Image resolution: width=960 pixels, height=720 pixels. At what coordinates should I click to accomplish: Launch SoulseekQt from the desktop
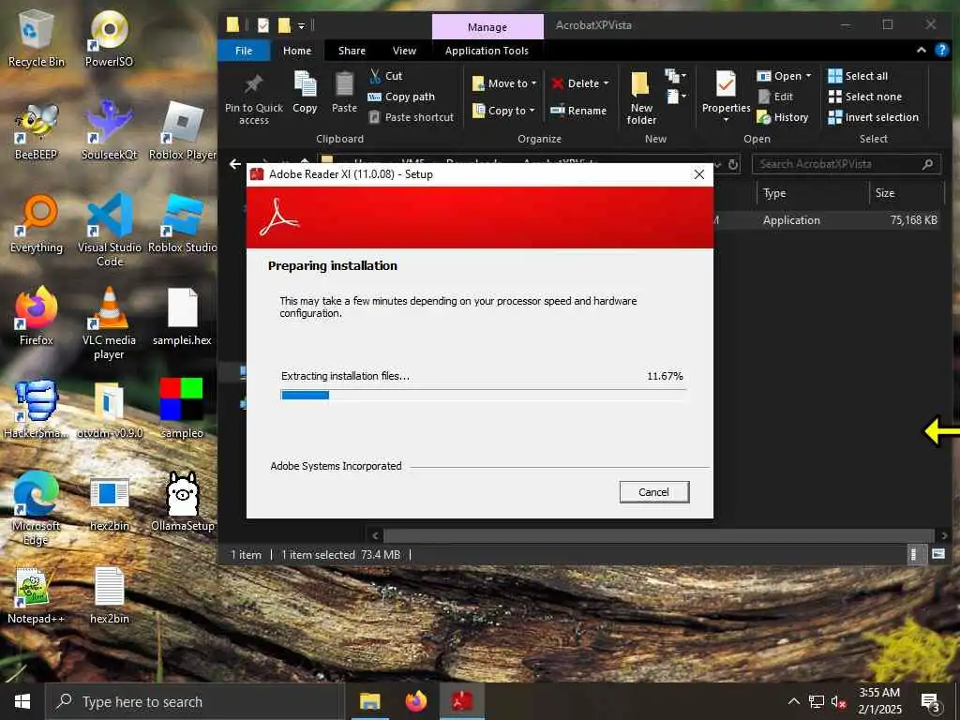pyautogui.click(x=110, y=131)
